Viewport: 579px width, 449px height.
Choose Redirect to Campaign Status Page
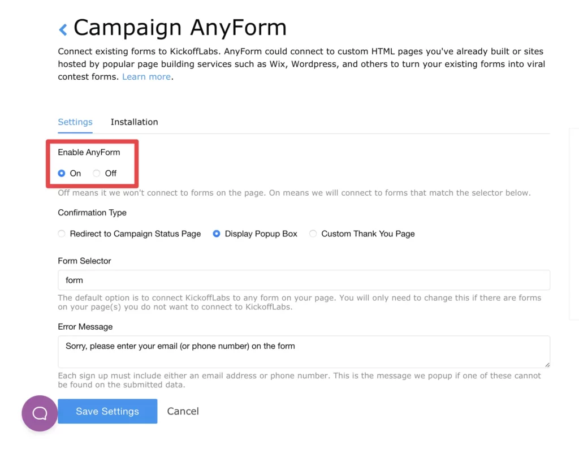coord(62,234)
